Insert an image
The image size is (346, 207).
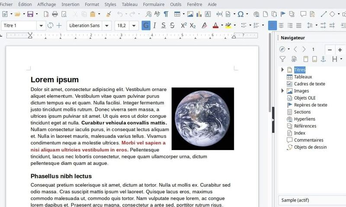190,14
